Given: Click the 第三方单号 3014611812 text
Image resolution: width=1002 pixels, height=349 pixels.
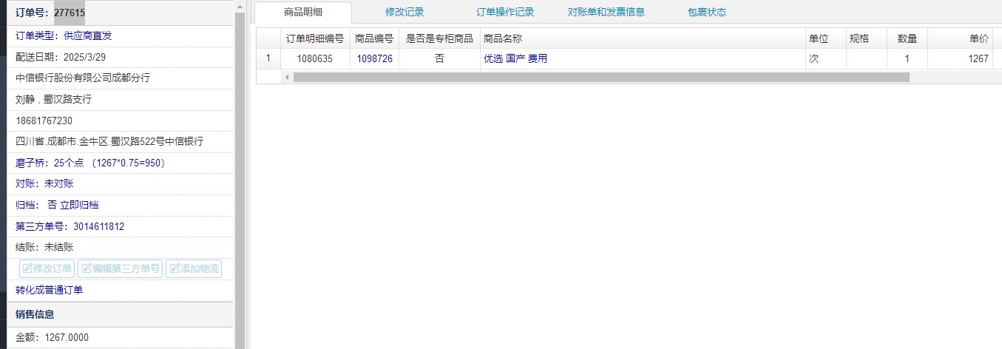Looking at the screenshot, I should [70, 226].
